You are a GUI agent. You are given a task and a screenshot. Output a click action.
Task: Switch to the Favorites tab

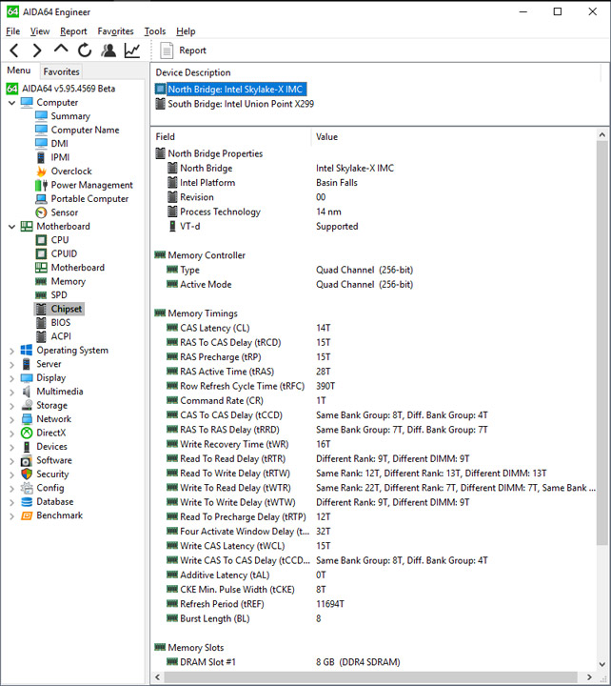click(x=61, y=71)
